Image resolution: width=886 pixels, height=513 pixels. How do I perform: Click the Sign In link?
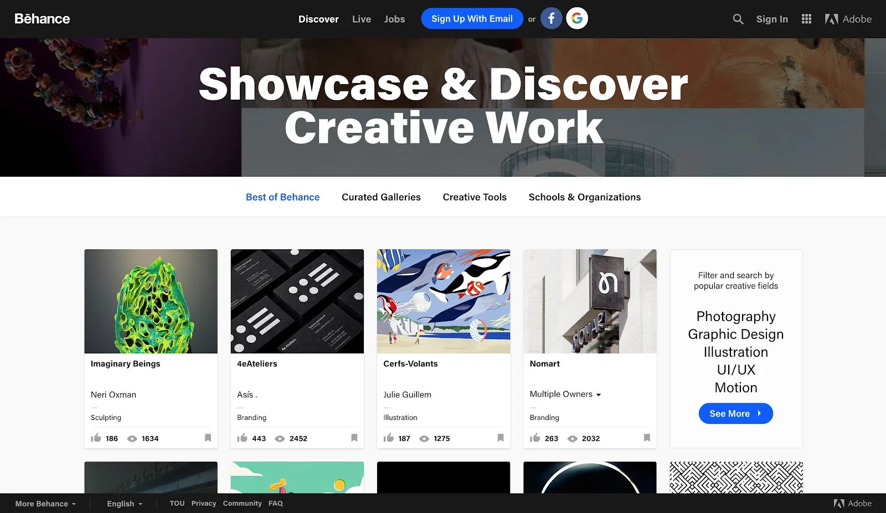click(772, 19)
